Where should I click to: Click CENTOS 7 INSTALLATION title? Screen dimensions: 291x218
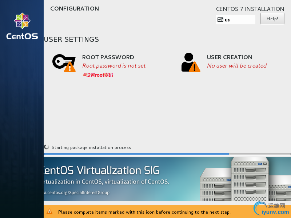tap(250, 9)
